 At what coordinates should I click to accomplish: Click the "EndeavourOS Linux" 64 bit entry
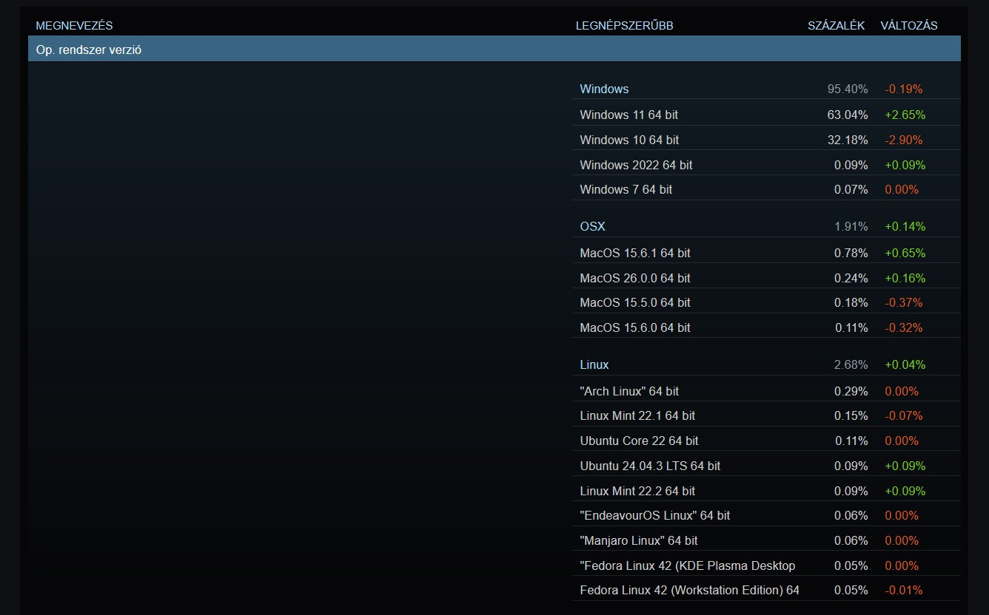654,515
